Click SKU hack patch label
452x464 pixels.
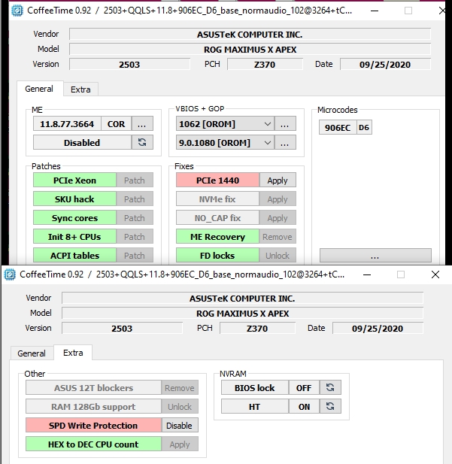point(74,199)
